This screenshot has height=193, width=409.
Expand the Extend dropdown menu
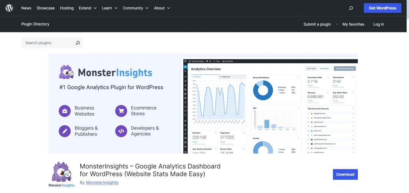tap(87, 8)
